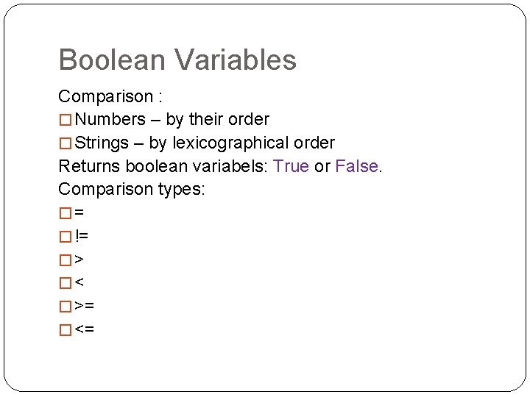Click the bullet before the != operator
The height and width of the screenshot is (397, 530).
click(x=65, y=237)
